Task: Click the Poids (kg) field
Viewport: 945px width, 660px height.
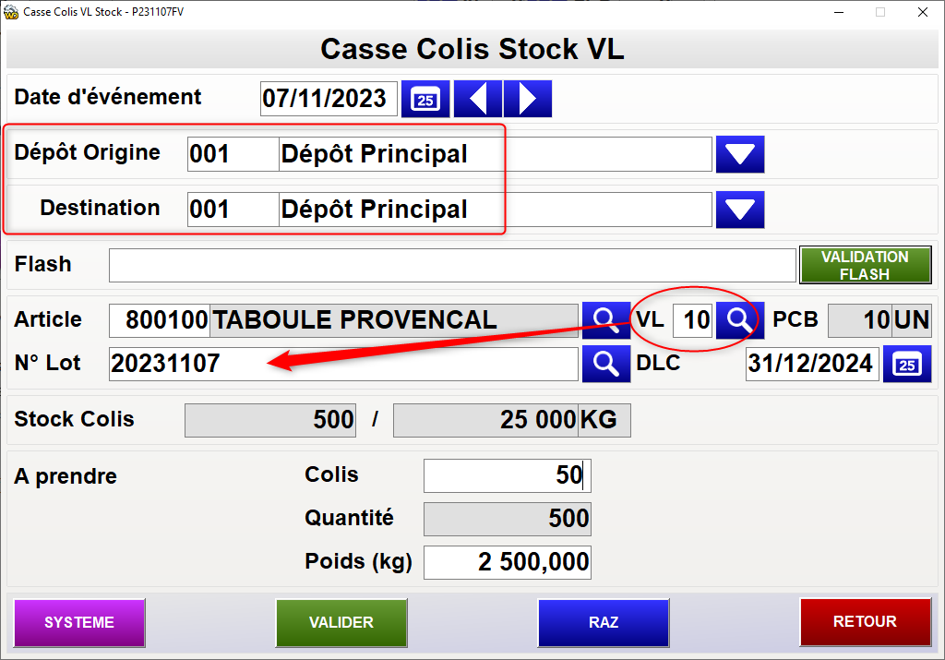Action: click(x=507, y=561)
